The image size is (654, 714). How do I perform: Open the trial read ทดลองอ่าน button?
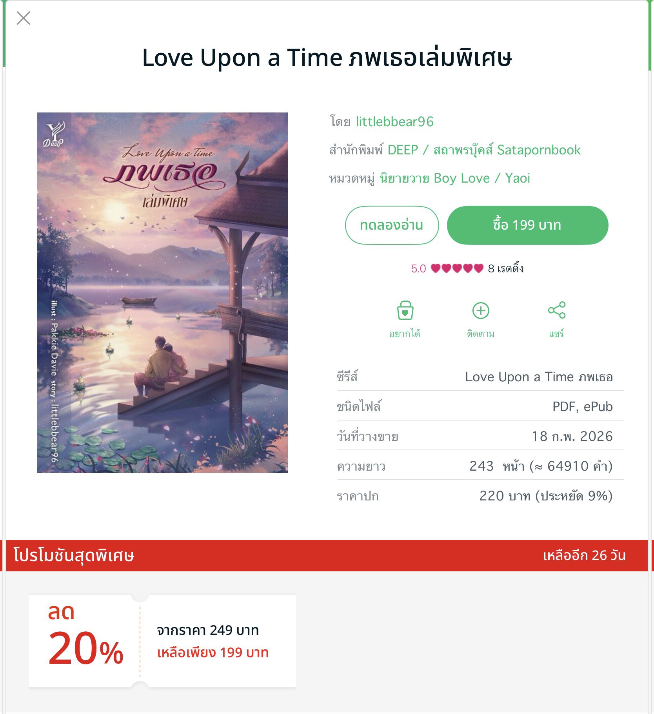pyautogui.click(x=392, y=225)
